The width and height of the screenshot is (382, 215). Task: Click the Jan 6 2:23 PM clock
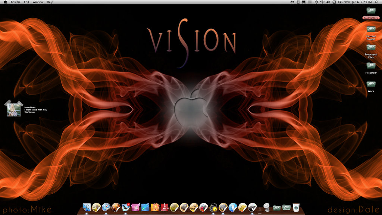pyautogui.click(x=362, y=2)
